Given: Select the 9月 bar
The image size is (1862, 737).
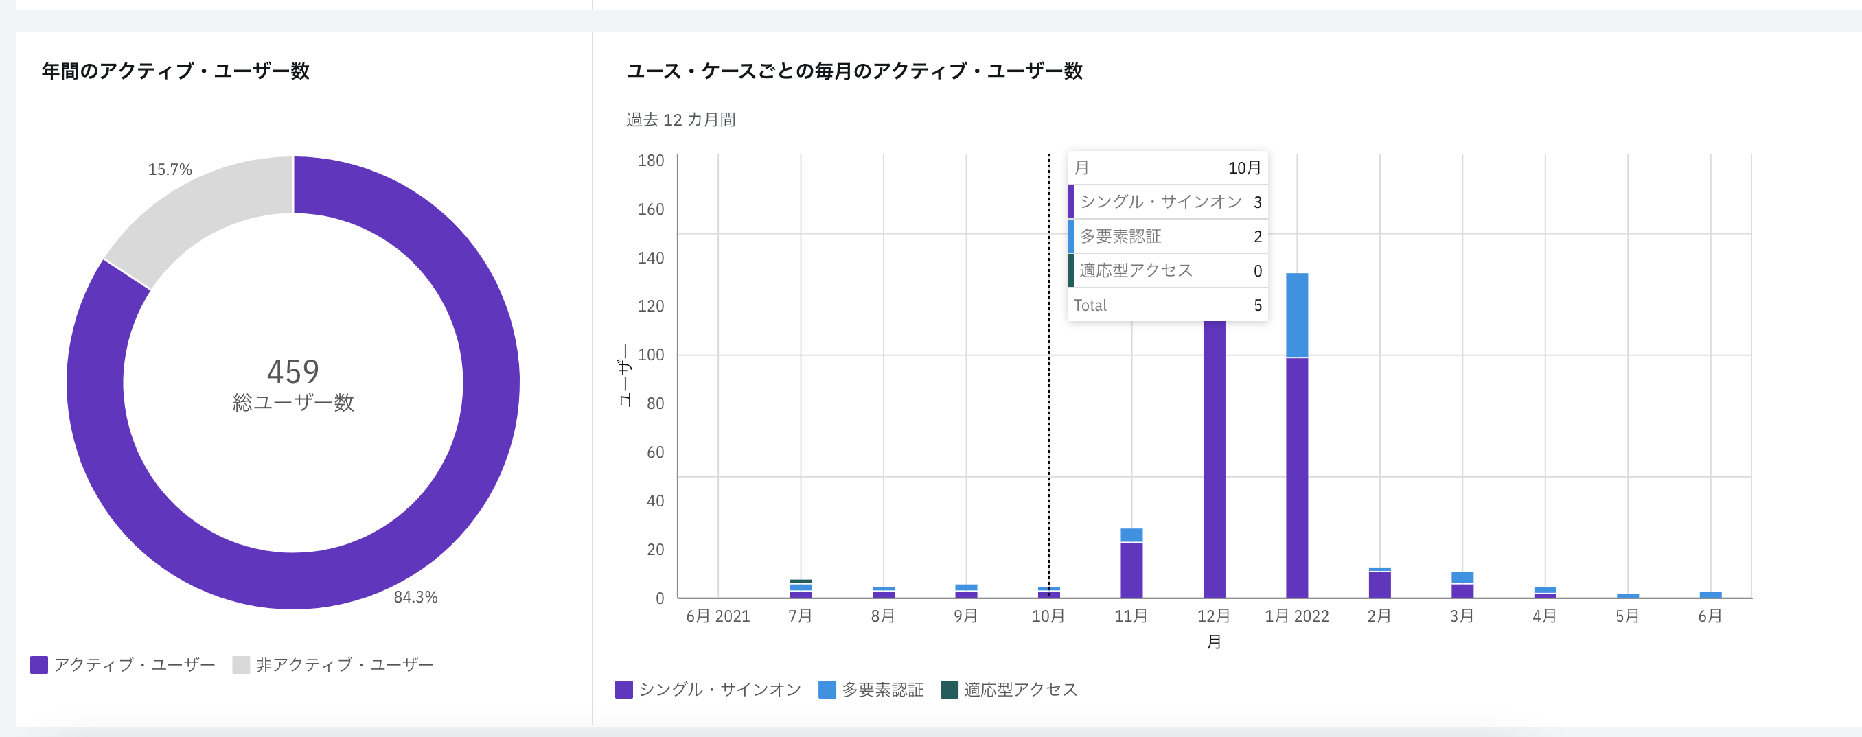Looking at the screenshot, I should pyautogui.click(x=966, y=591).
